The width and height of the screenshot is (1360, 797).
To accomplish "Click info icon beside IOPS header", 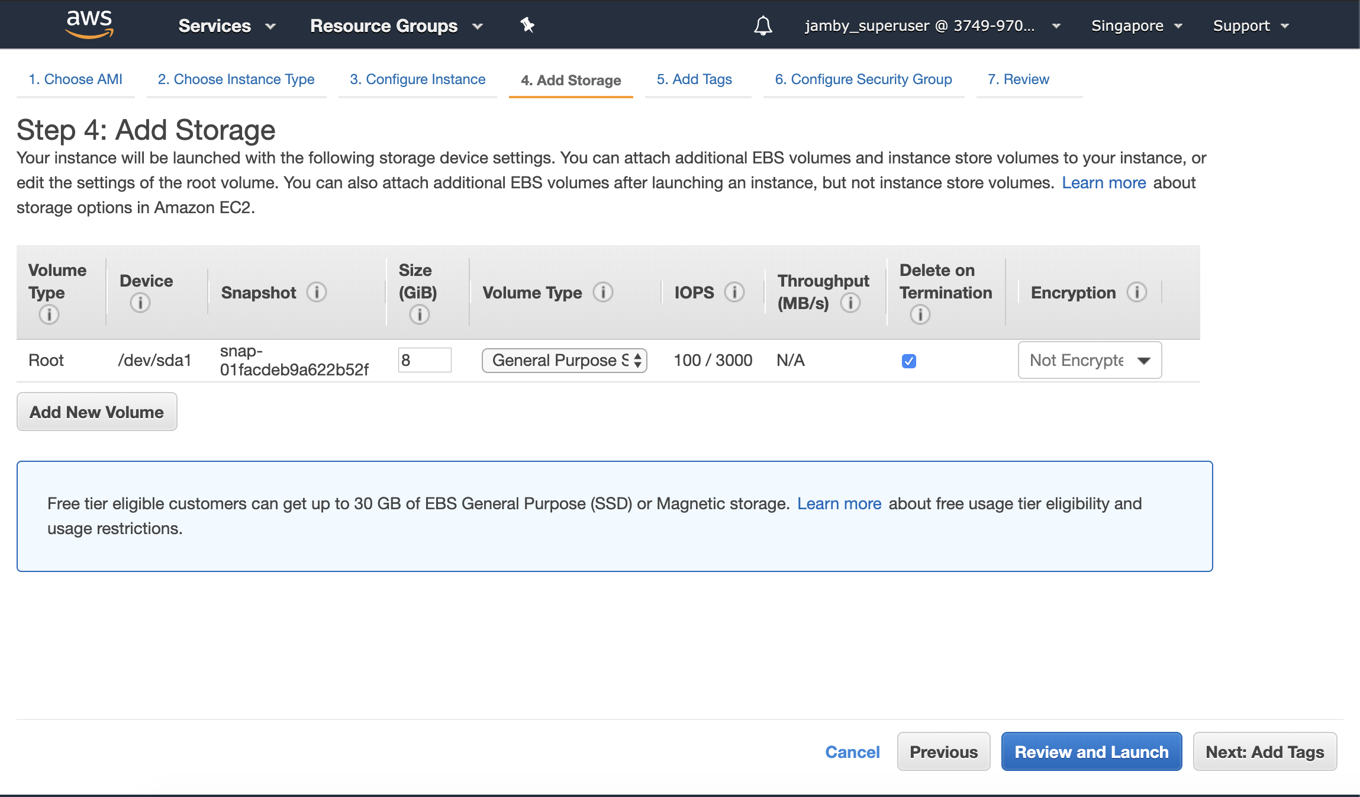I will (x=734, y=292).
